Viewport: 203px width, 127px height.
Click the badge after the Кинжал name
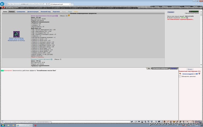click(51, 59)
